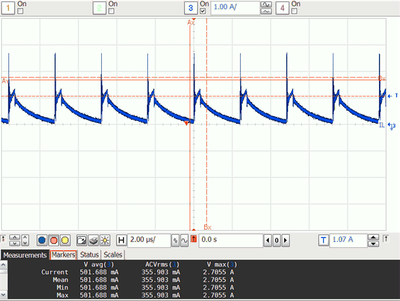Decrease channel 3 vertical scale with small-wave icon
The image size is (400, 301).
pyautogui.click(x=266, y=12)
